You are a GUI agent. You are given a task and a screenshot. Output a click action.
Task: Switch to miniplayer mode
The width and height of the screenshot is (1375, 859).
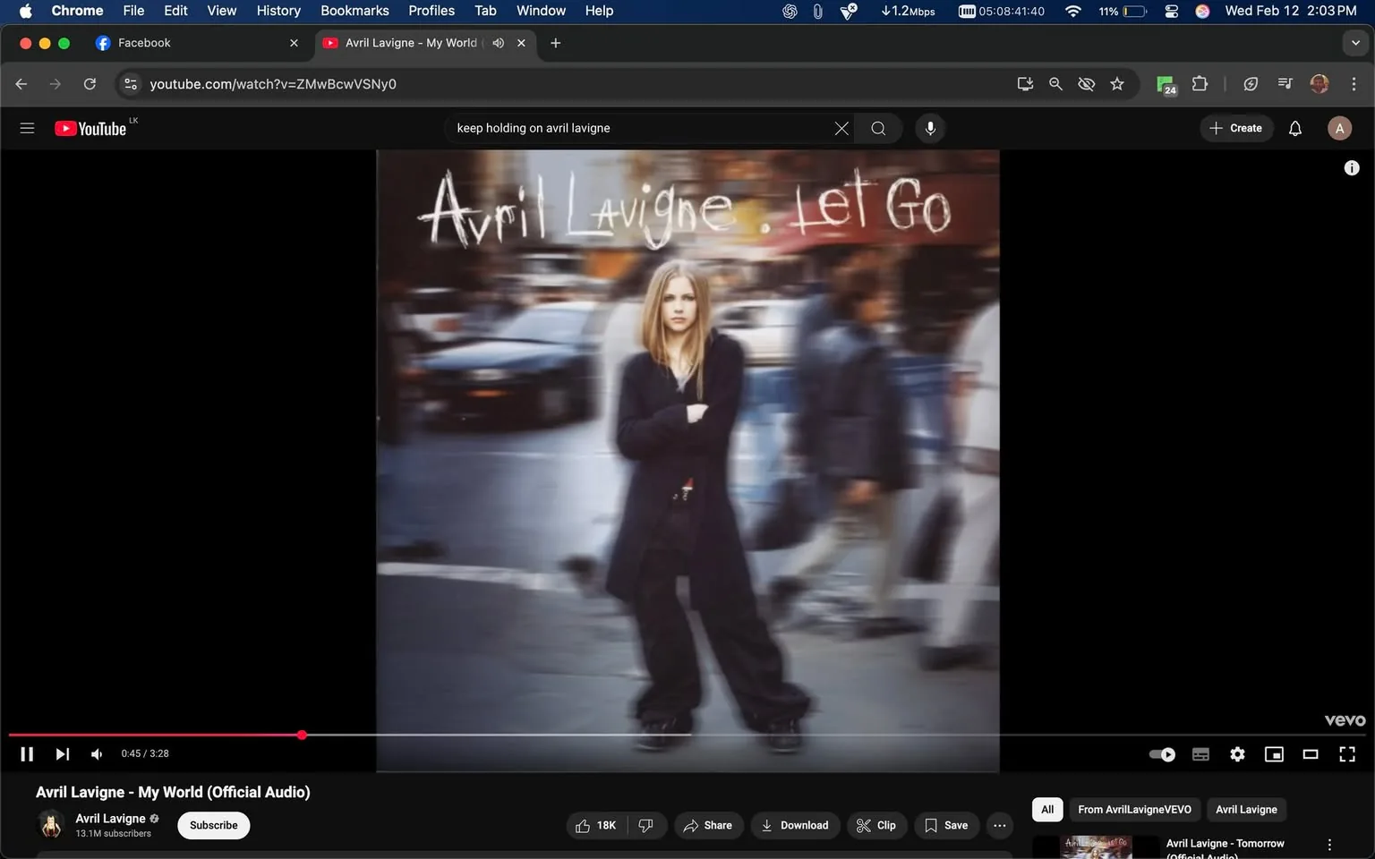click(x=1274, y=753)
